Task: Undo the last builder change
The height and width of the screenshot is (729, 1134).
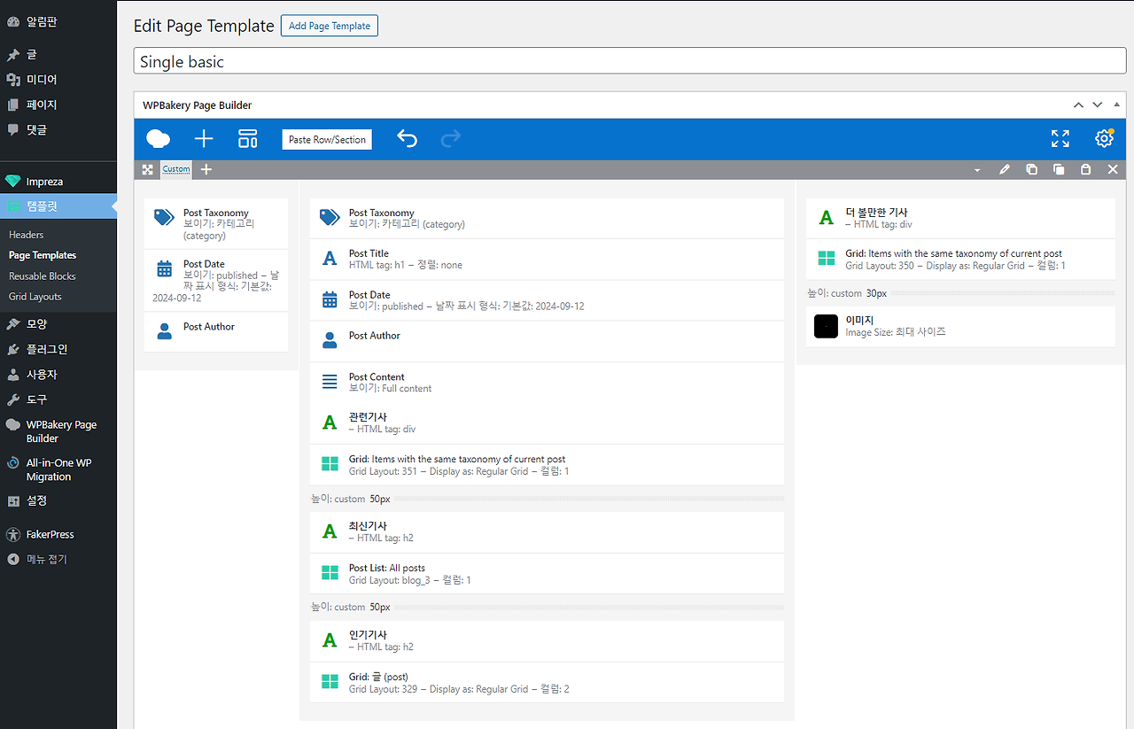Action: pos(407,139)
